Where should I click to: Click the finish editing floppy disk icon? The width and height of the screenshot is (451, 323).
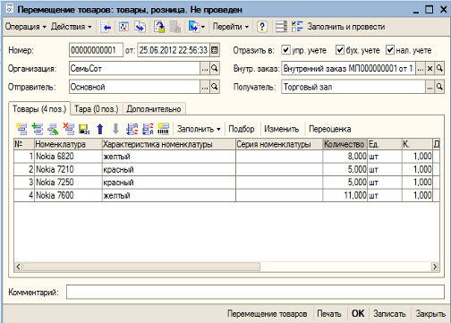pos(84,129)
